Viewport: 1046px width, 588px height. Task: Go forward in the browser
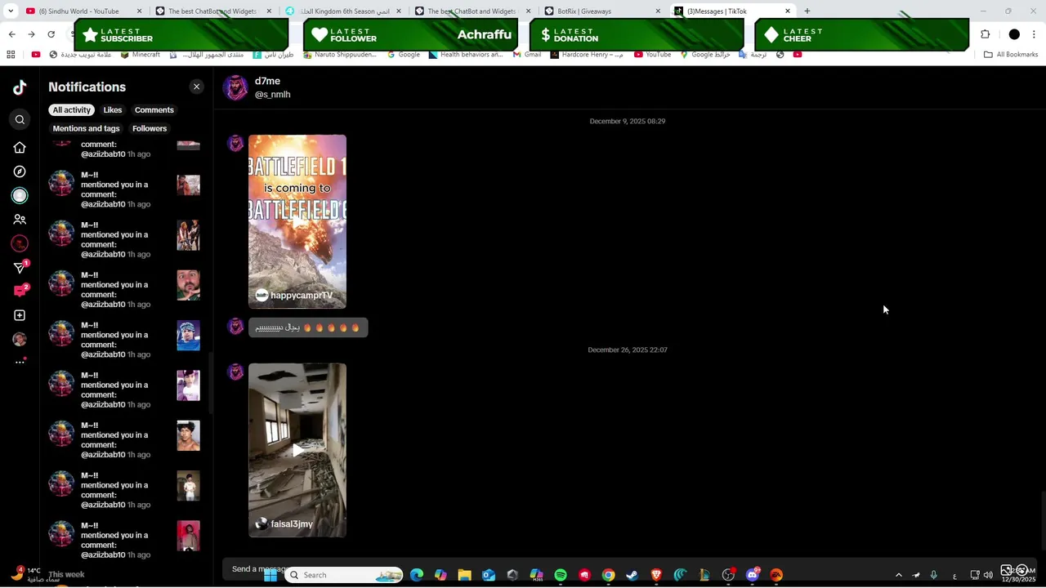(x=31, y=34)
